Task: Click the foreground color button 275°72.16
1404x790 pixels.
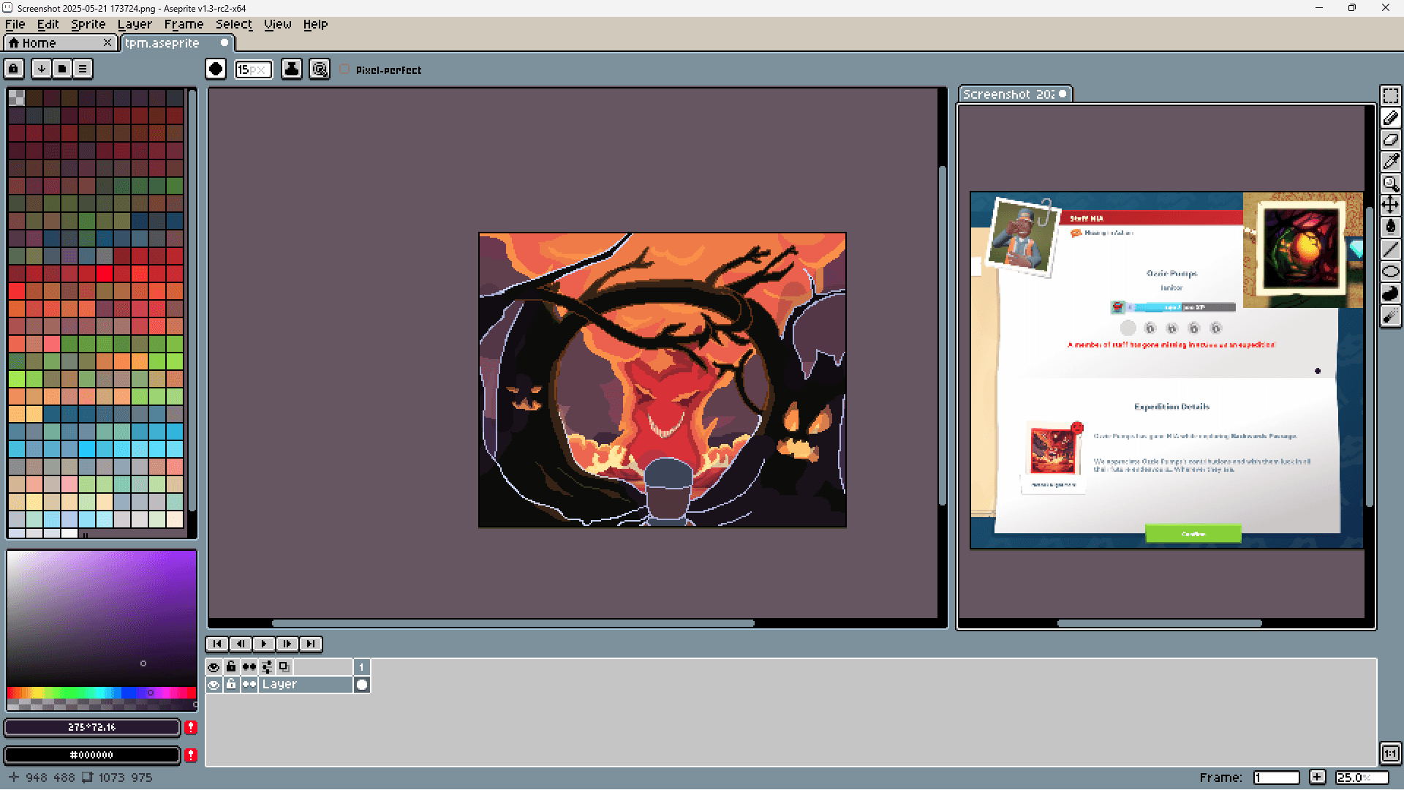Action: (x=92, y=727)
